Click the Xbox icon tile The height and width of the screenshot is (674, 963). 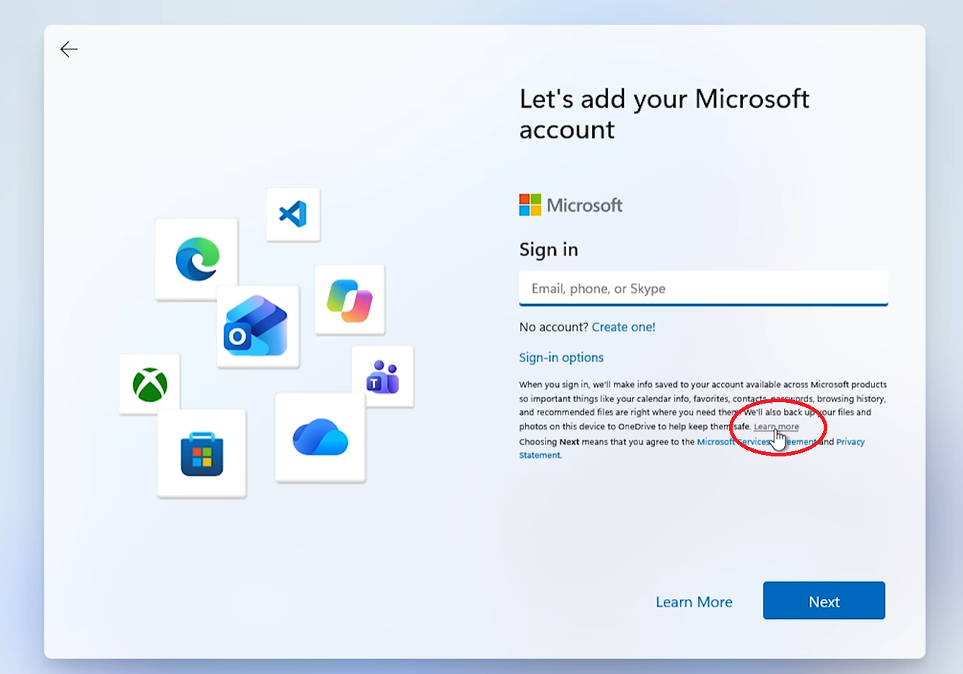150,384
